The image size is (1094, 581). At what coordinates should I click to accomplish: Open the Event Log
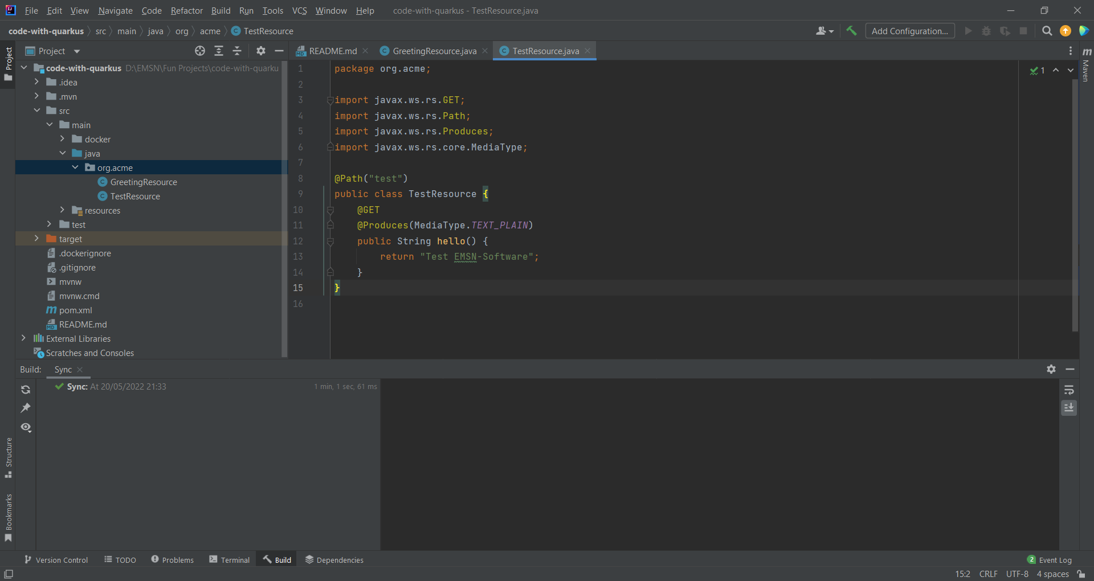point(1050,560)
